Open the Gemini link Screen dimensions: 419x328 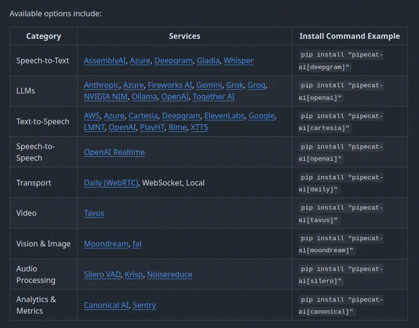[209, 85]
